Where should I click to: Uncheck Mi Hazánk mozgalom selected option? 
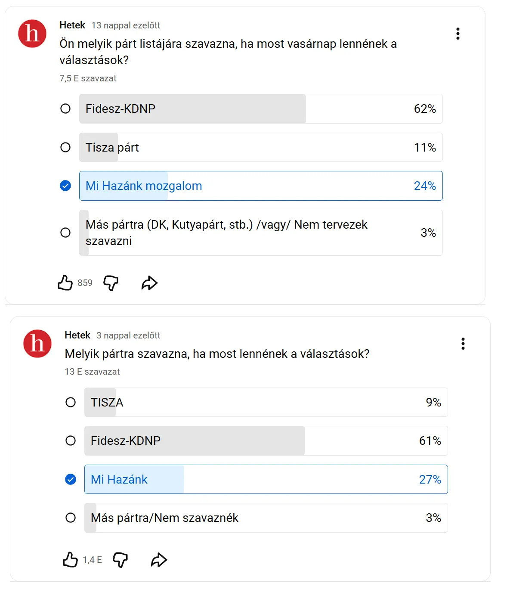65,186
